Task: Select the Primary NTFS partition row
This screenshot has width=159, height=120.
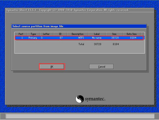Action: pyautogui.click(x=79, y=38)
